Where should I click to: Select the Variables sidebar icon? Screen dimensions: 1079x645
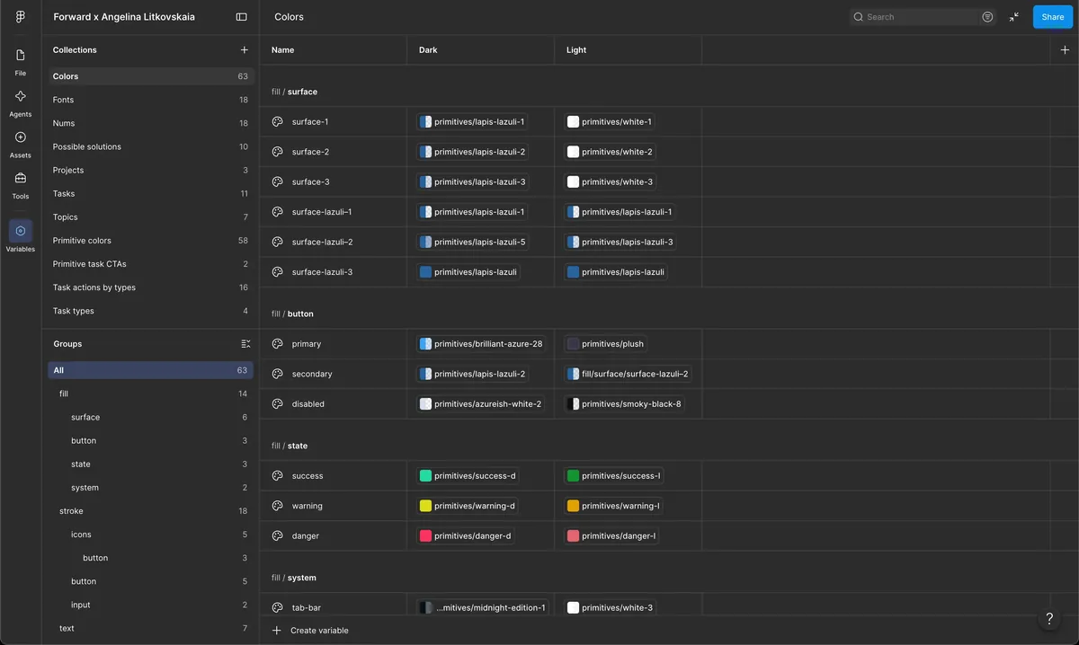(20, 231)
